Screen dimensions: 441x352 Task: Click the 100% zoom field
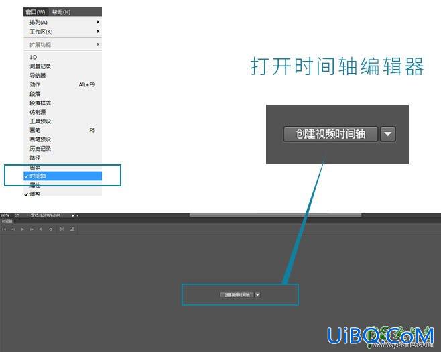(x=5, y=215)
